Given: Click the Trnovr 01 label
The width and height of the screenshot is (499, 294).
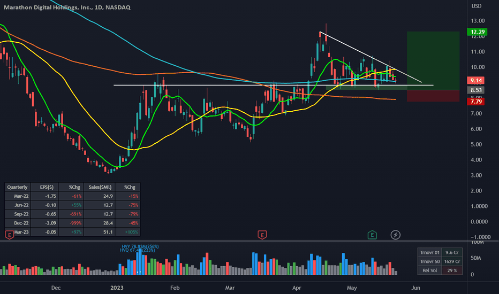Looking at the screenshot, I should click(429, 252).
